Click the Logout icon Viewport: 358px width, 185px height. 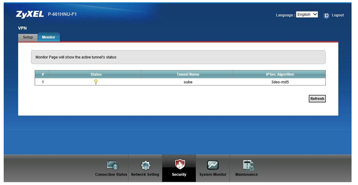[326, 16]
